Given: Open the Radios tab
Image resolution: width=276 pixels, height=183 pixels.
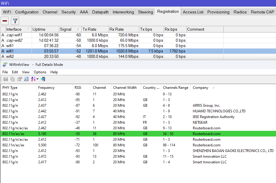Looking at the screenshot, I should [x=240, y=12].
